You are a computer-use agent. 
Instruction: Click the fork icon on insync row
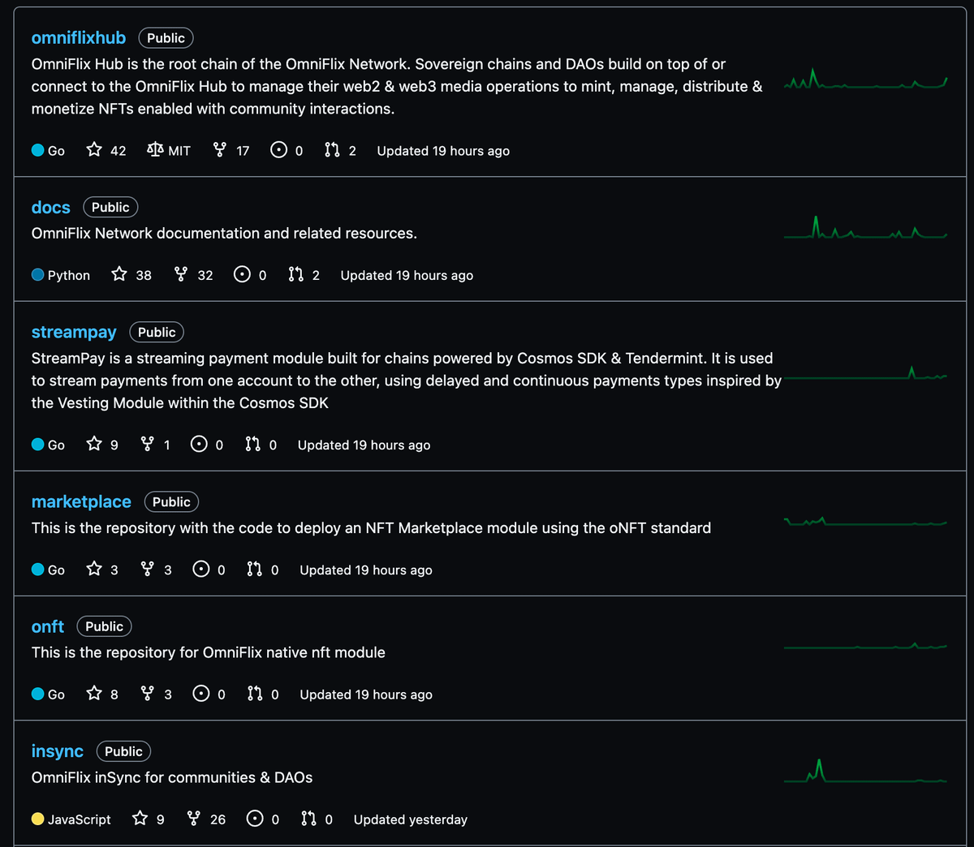(x=194, y=819)
